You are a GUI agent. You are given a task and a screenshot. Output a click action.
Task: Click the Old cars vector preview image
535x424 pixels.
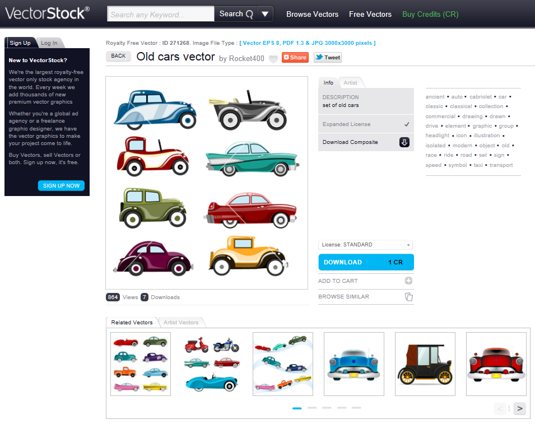(x=207, y=183)
